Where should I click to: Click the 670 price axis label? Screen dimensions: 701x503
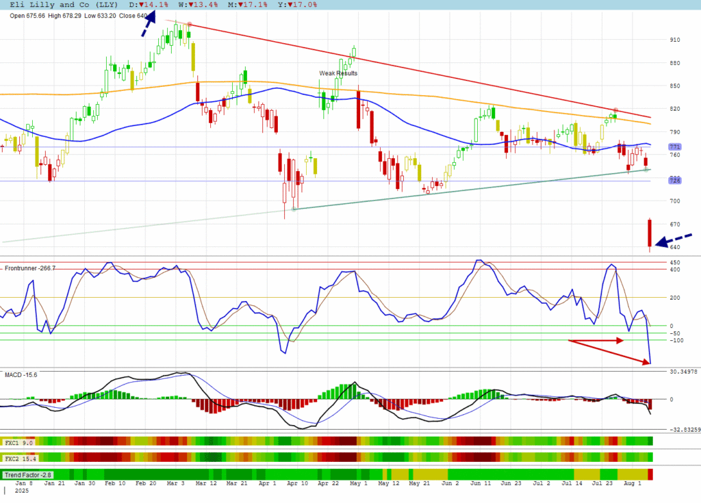tap(674, 224)
